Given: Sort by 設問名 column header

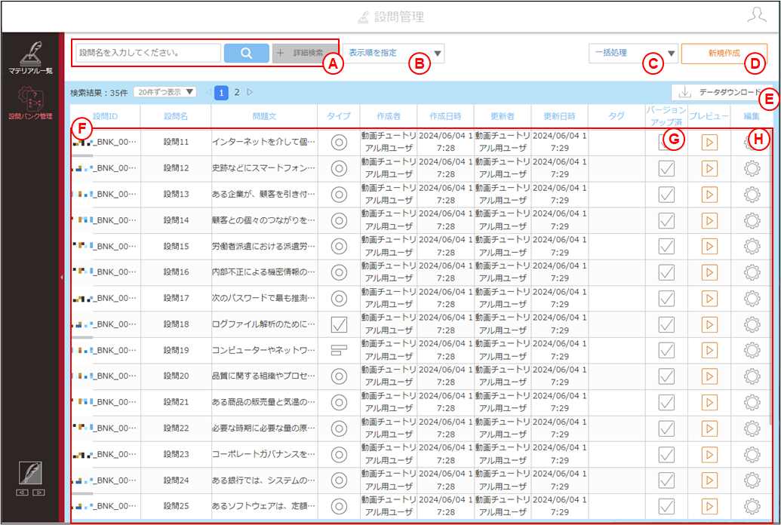Looking at the screenshot, I should [x=176, y=116].
